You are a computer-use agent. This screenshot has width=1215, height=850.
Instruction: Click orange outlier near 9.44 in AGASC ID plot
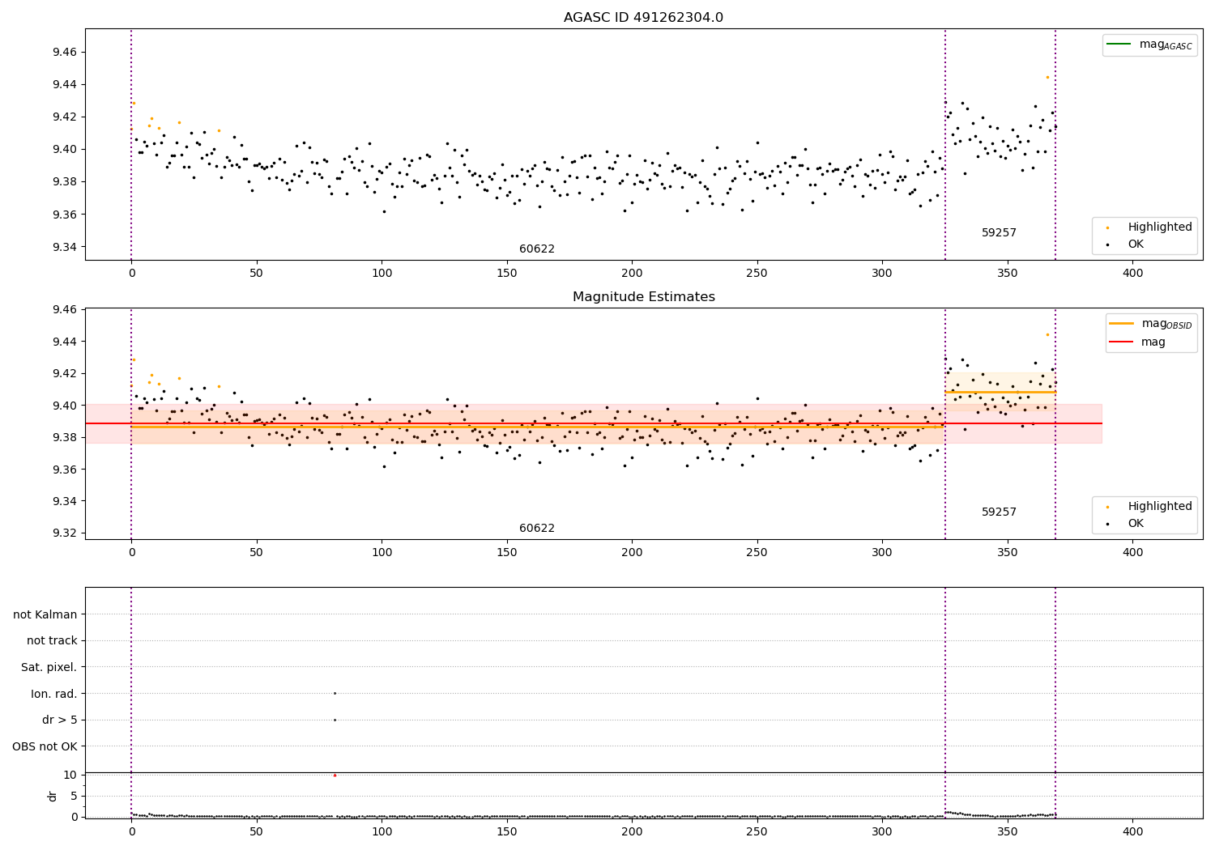click(1047, 77)
